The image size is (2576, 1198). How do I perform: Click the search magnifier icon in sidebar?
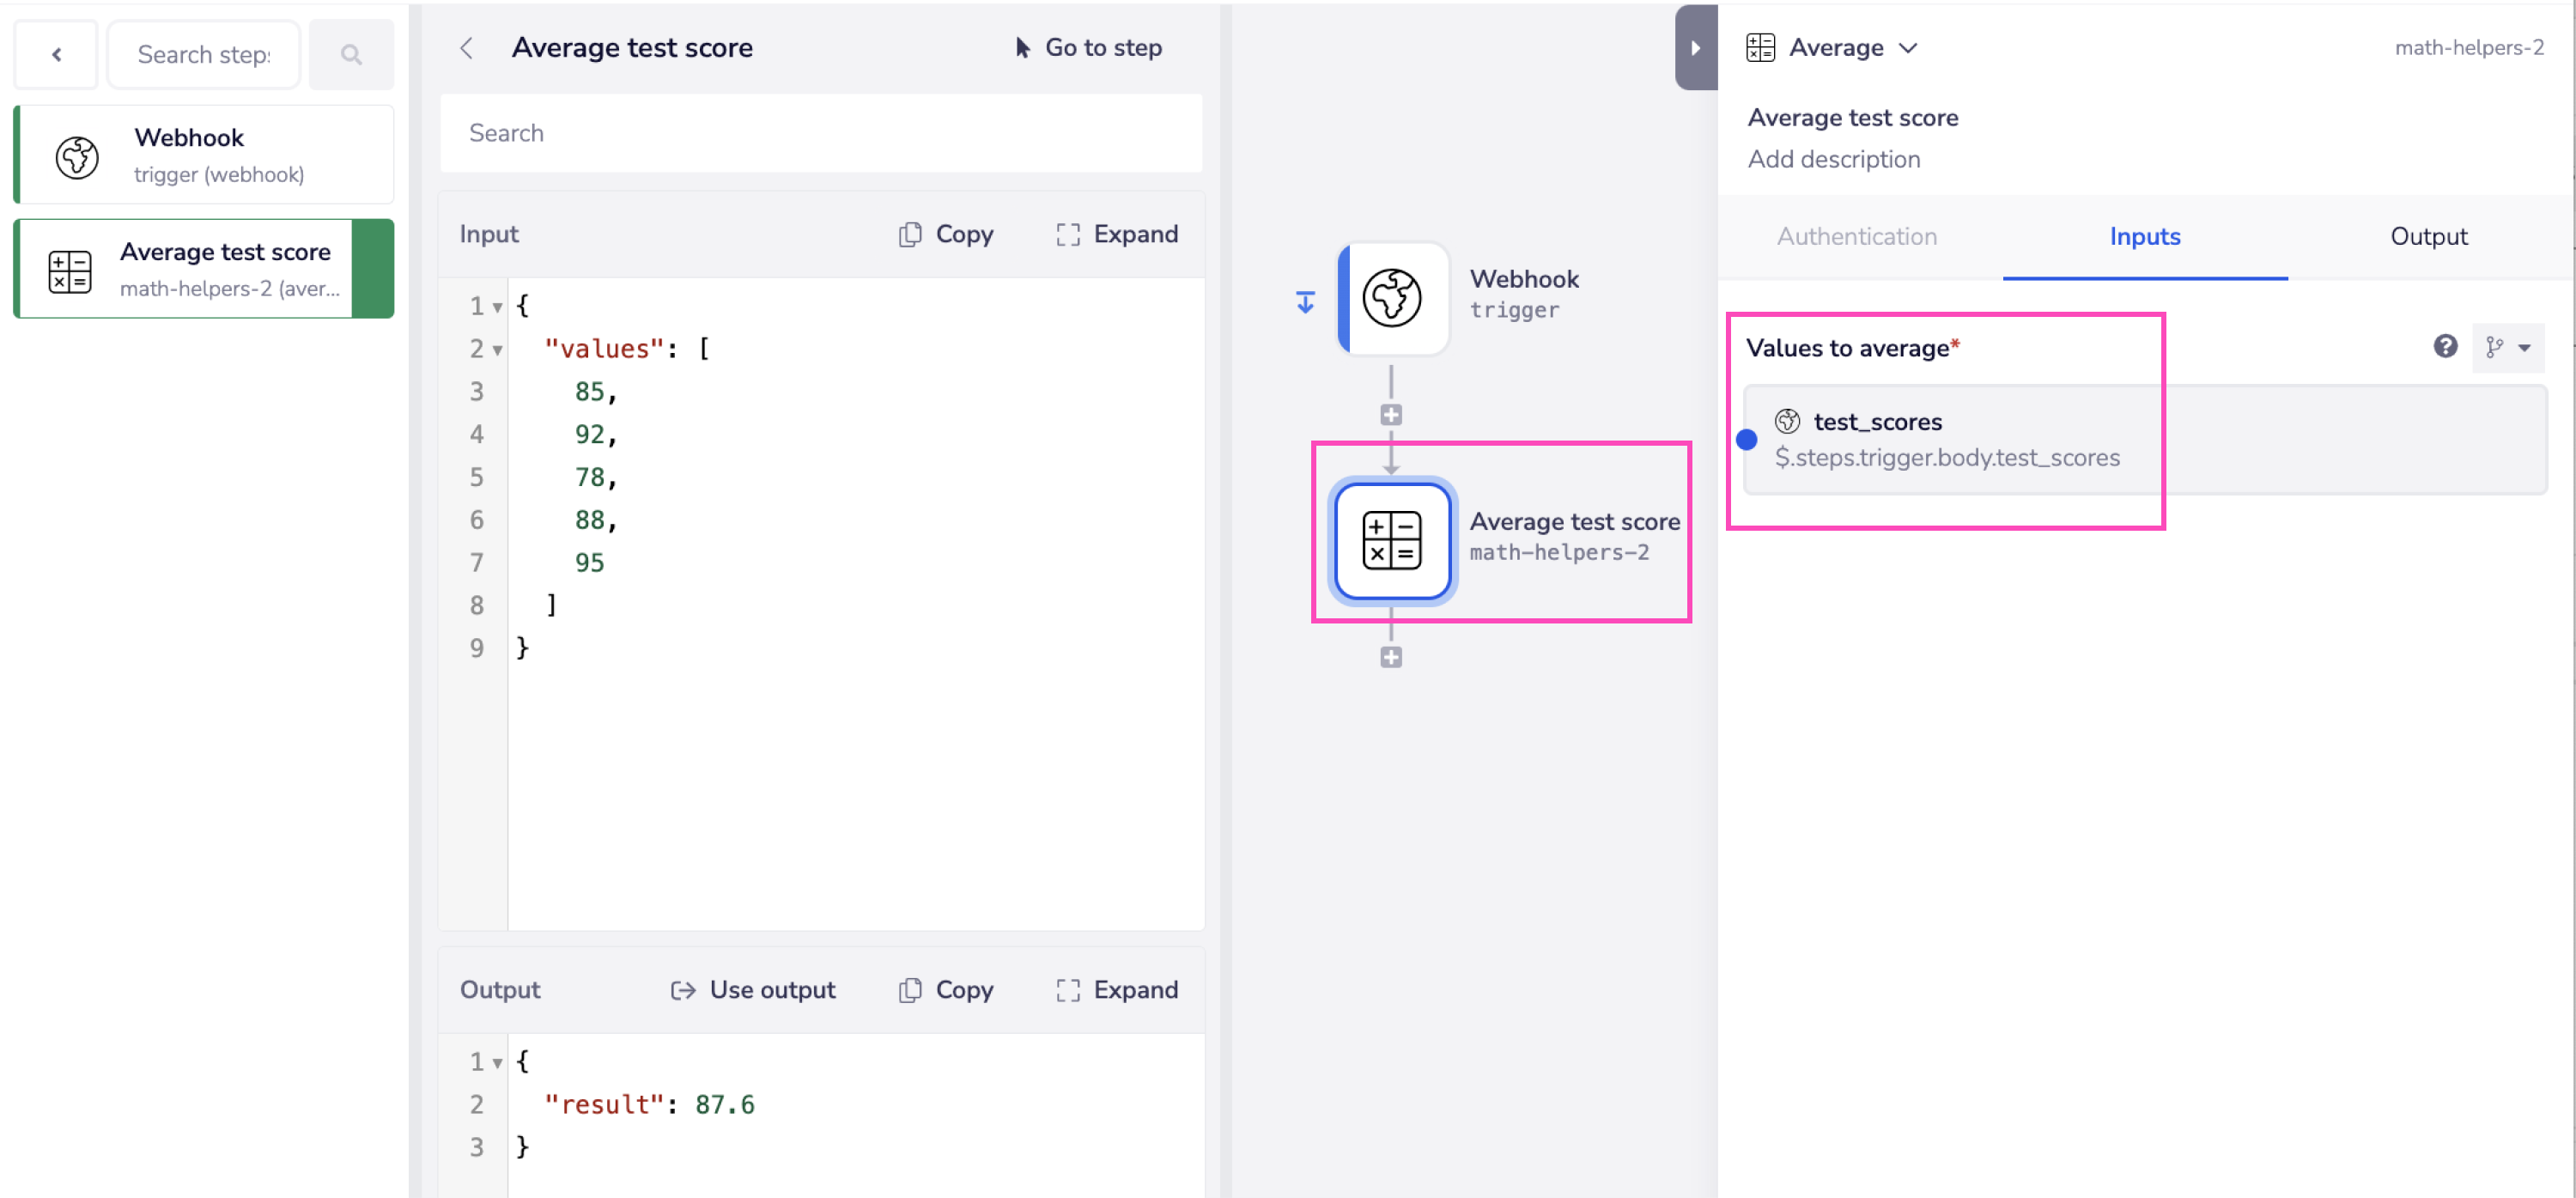tap(351, 55)
